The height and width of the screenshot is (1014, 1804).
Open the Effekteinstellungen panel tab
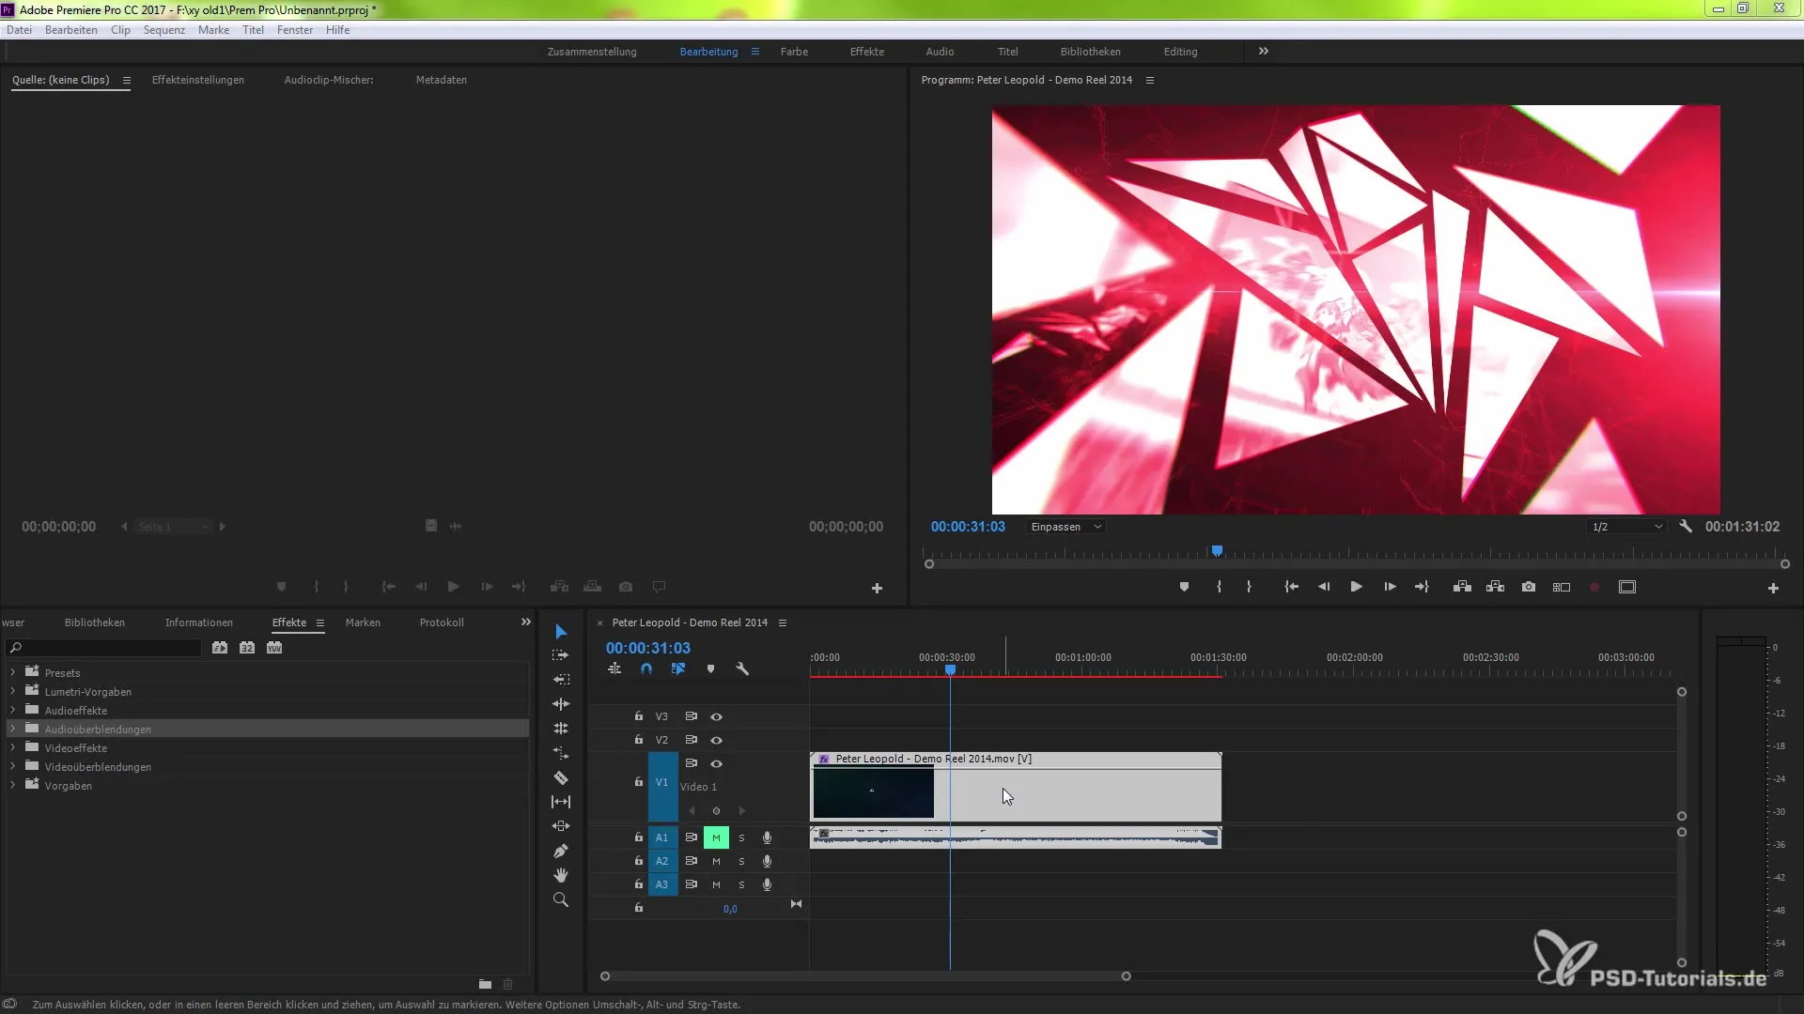[x=197, y=80]
